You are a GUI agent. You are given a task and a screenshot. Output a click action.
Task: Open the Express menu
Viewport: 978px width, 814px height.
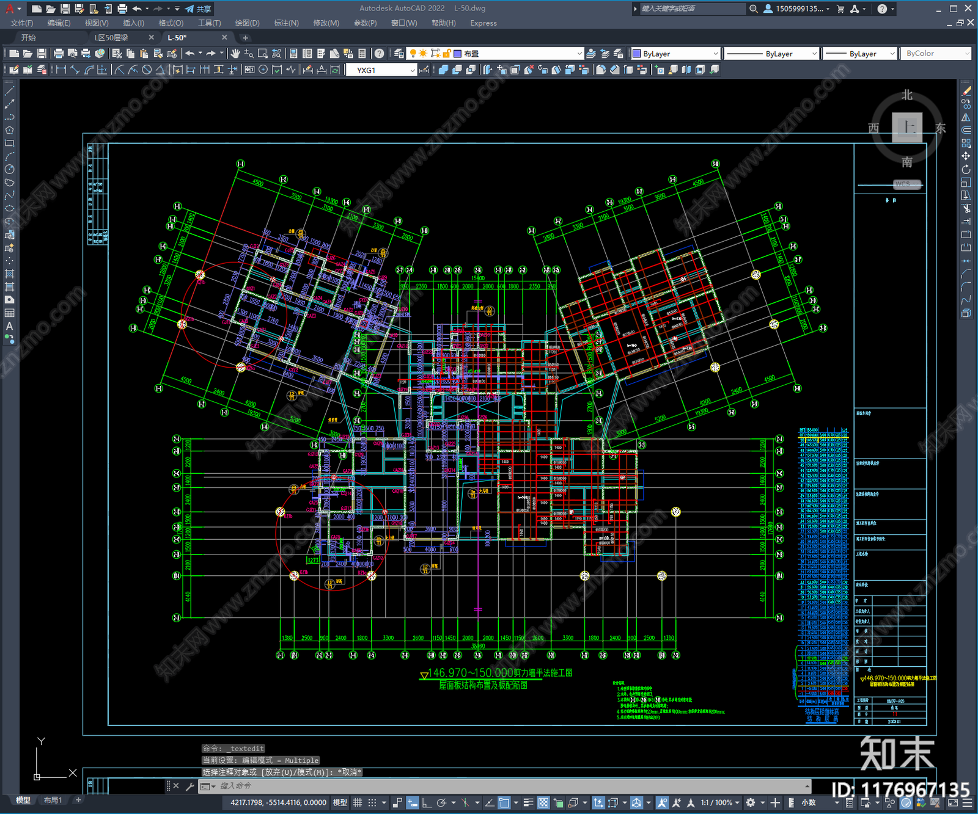(483, 23)
